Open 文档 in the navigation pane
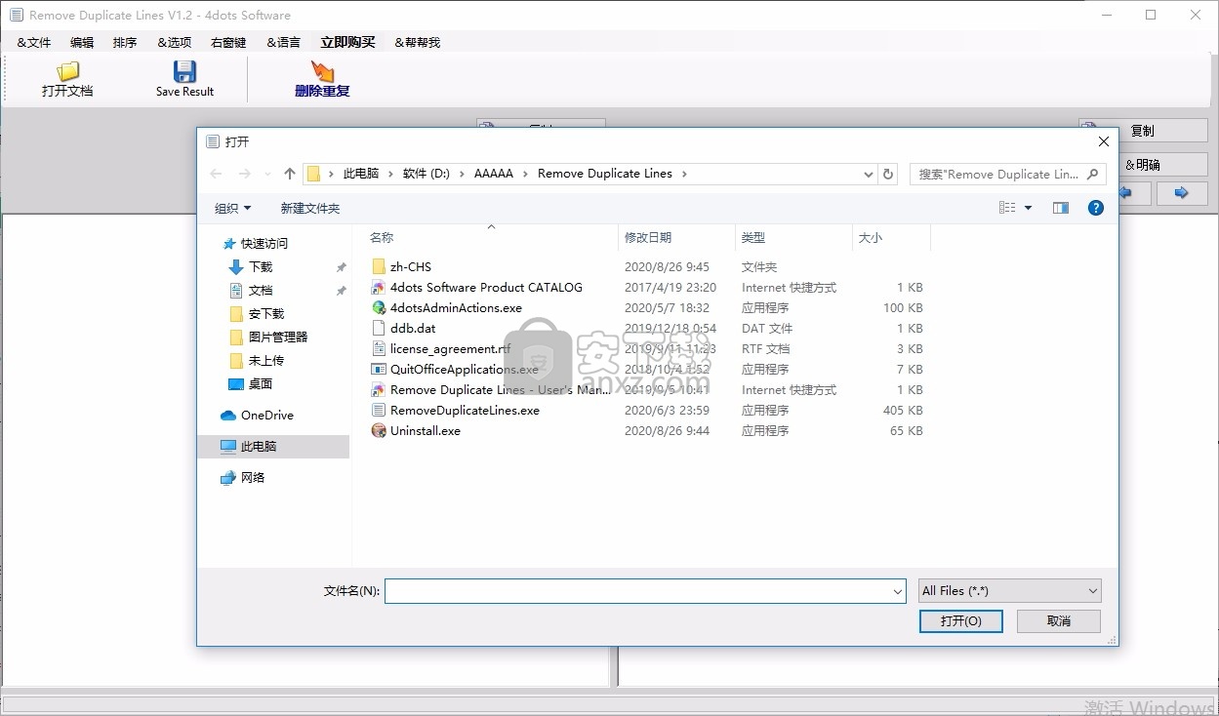1219x716 pixels. (261, 290)
